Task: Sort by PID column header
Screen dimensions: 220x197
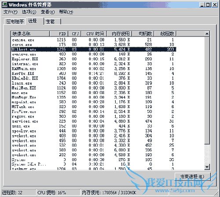Action: tap(59, 34)
